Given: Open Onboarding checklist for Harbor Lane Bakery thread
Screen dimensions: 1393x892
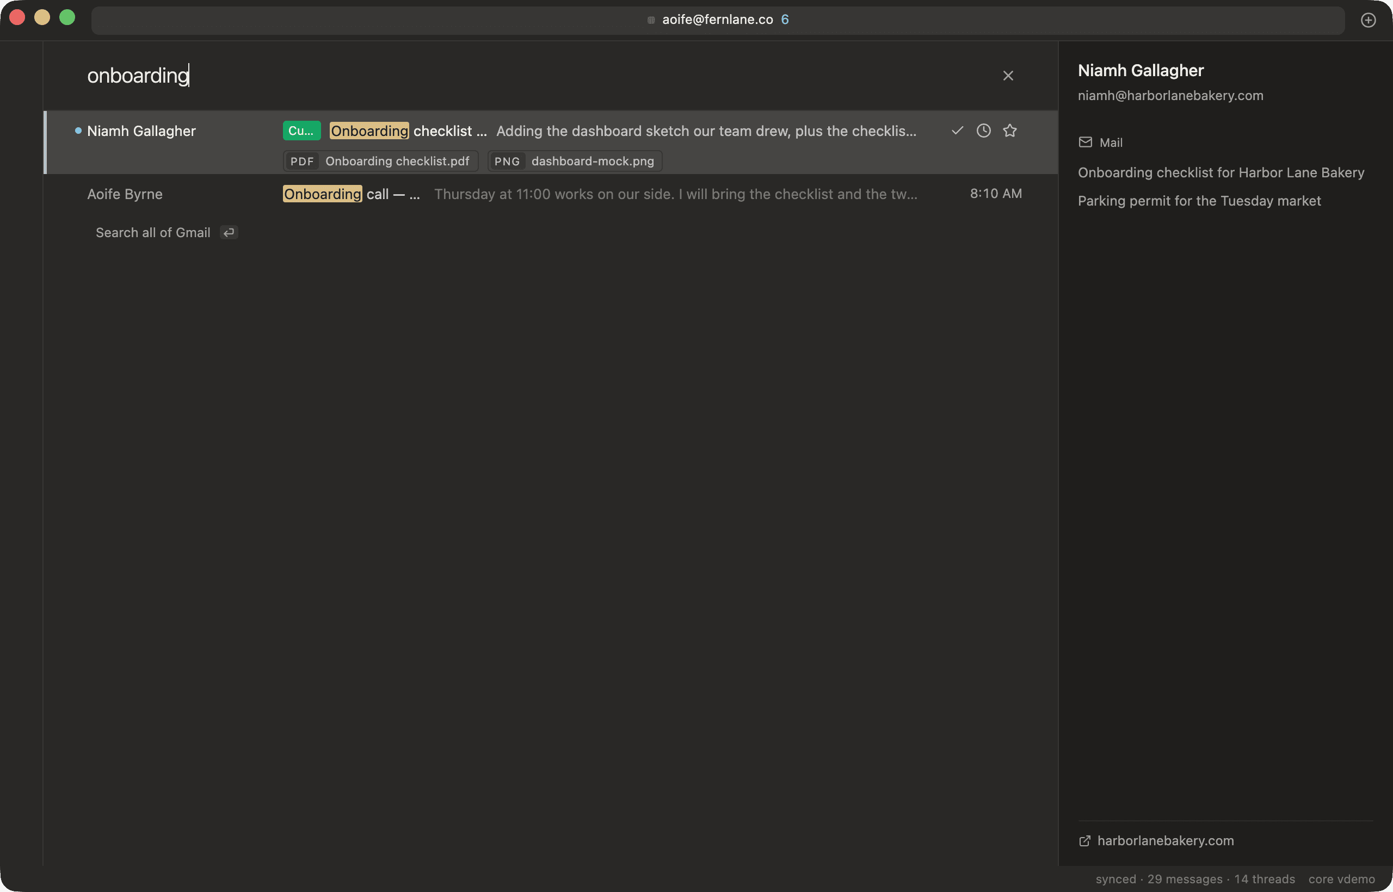Looking at the screenshot, I should (x=1221, y=172).
